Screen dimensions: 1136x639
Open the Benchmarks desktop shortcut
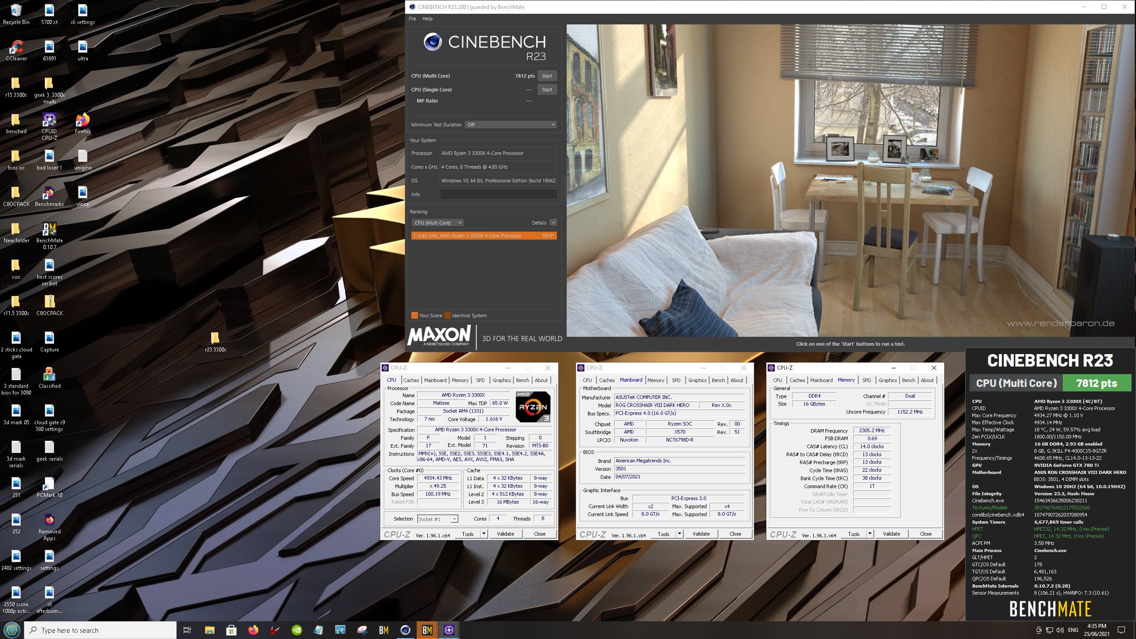click(49, 196)
